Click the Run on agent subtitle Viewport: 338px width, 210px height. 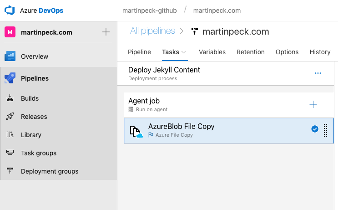coord(152,109)
